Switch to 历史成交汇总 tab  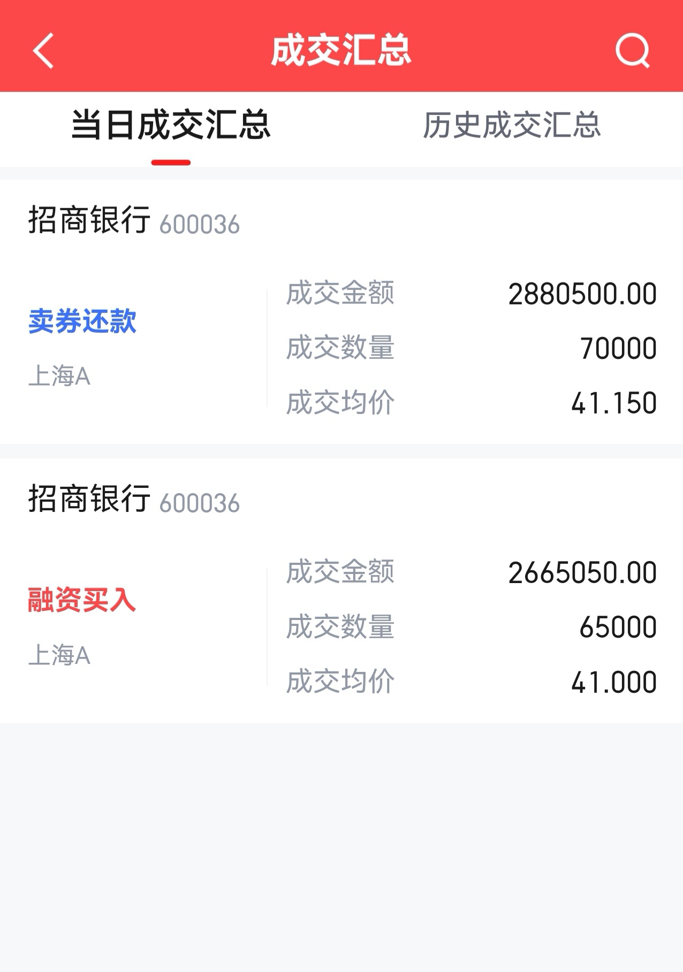click(512, 125)
